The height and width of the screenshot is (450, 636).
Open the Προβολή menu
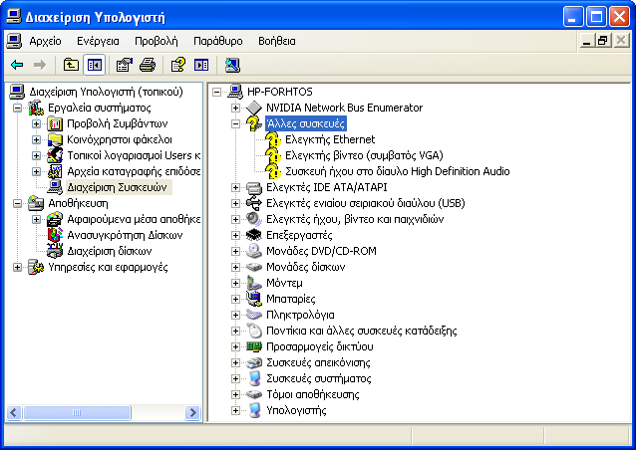point(157,41)
